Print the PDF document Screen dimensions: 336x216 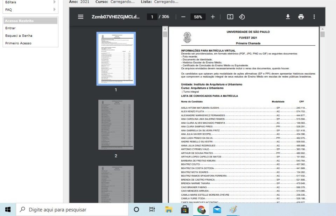[x=301, y=17]
